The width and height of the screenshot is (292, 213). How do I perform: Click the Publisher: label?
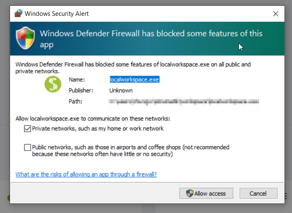click(81, 90)
